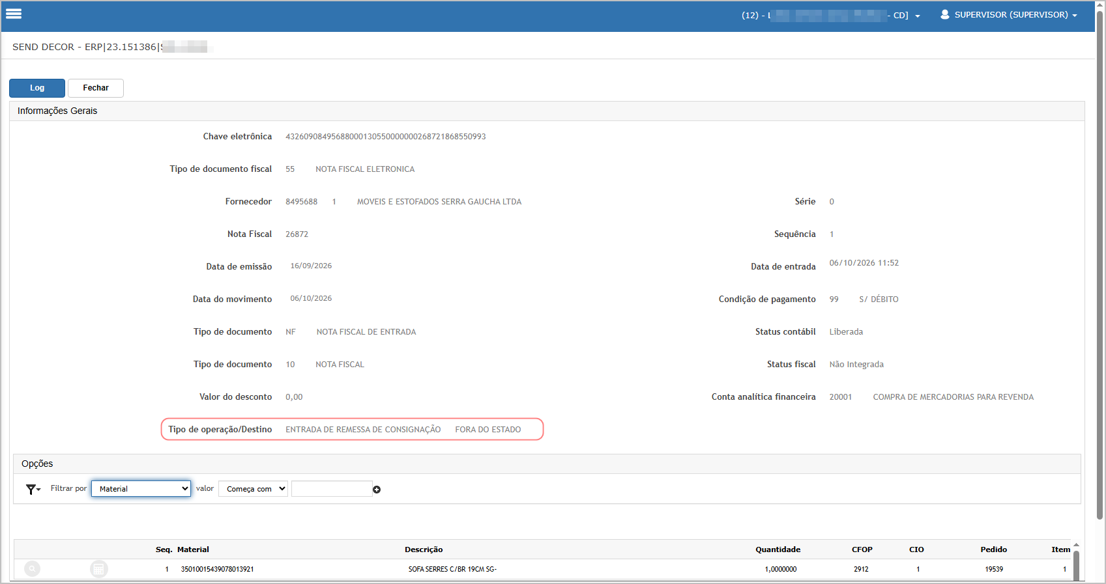Click the Pedido column header
This screenshot has width=1106, height=584.
click(993, 549)
